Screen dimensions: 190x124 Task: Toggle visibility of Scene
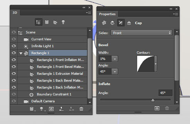[14, 32]
